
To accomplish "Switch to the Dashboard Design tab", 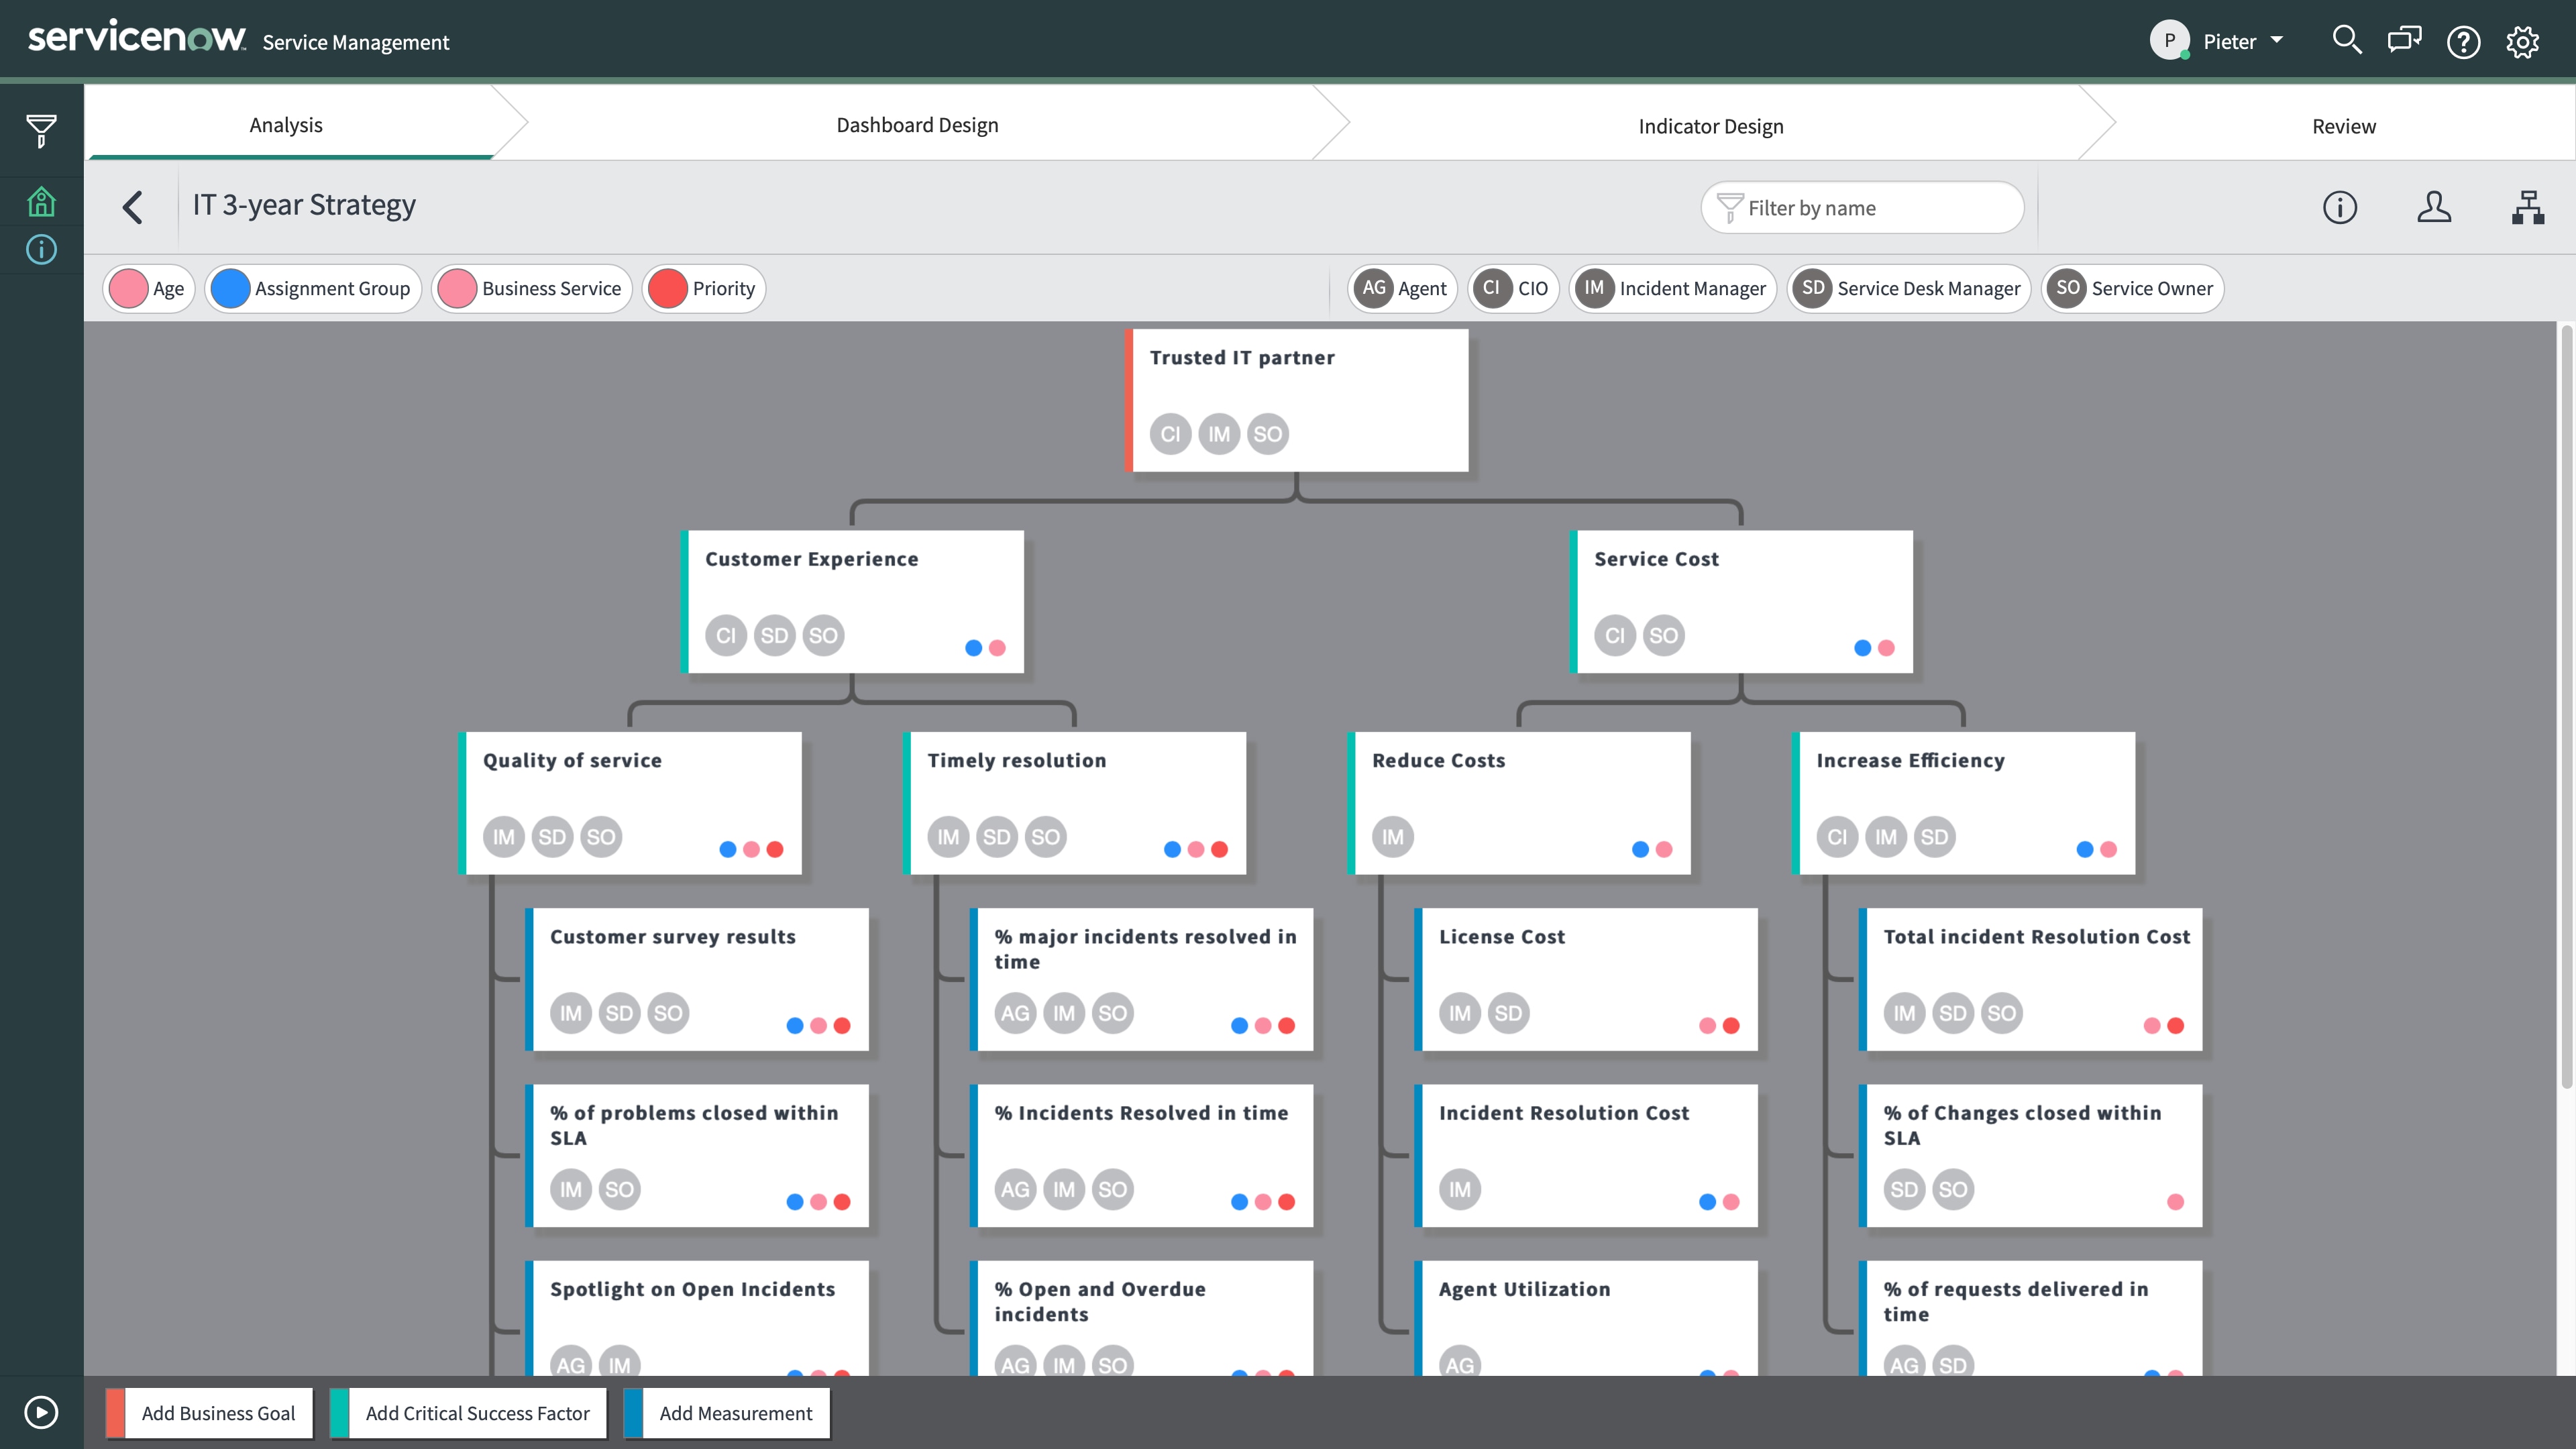I will (x=916, y=124).
